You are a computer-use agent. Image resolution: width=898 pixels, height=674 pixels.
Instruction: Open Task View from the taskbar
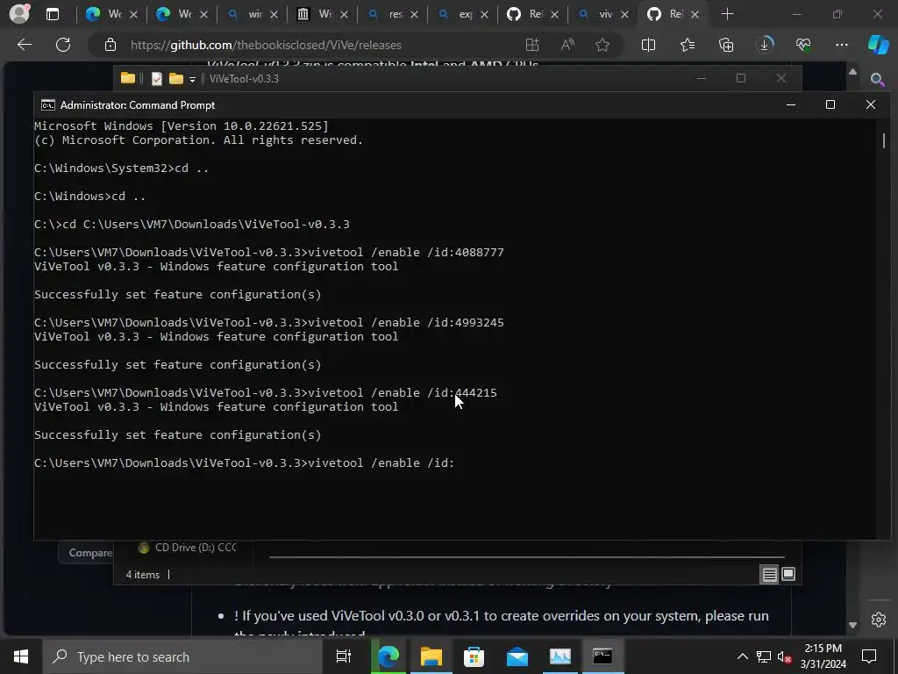(x=344, y=656)
